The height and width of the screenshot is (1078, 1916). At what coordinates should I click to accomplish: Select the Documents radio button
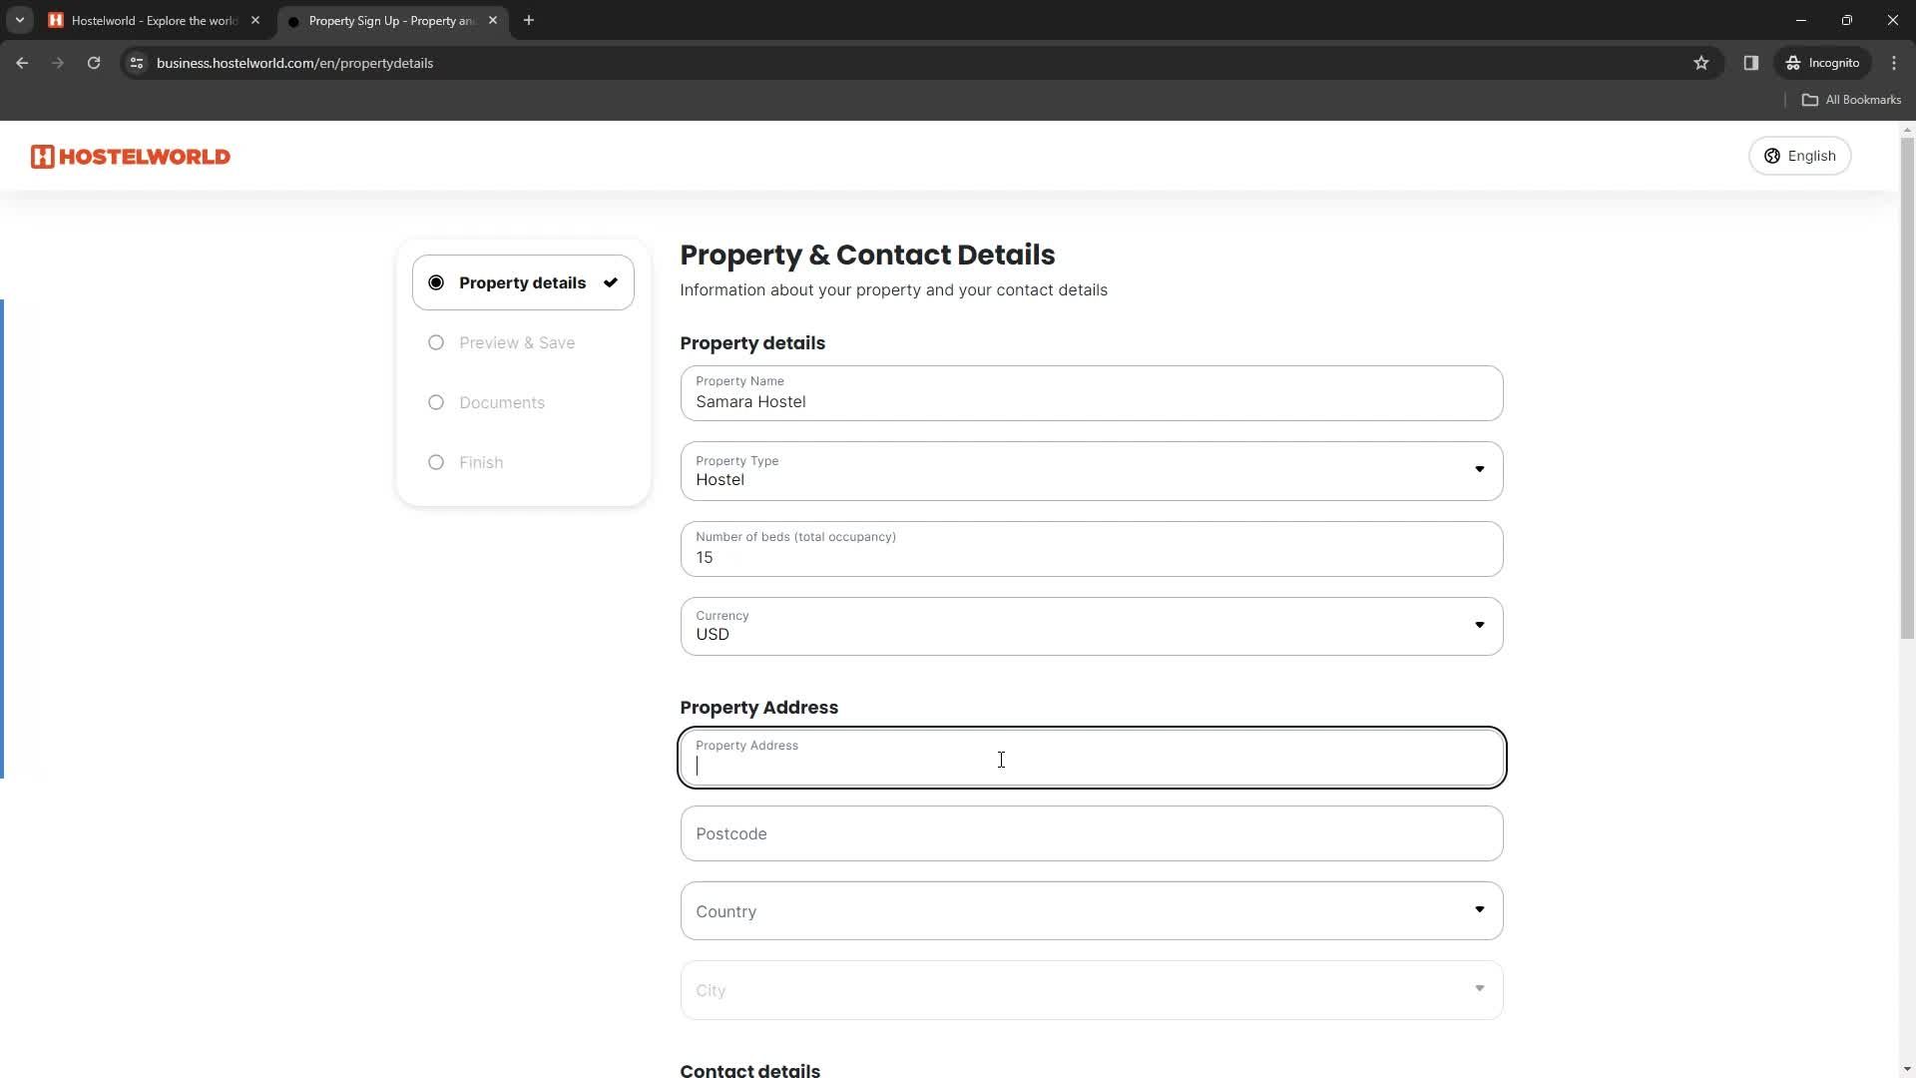click(x=435, y=401)
